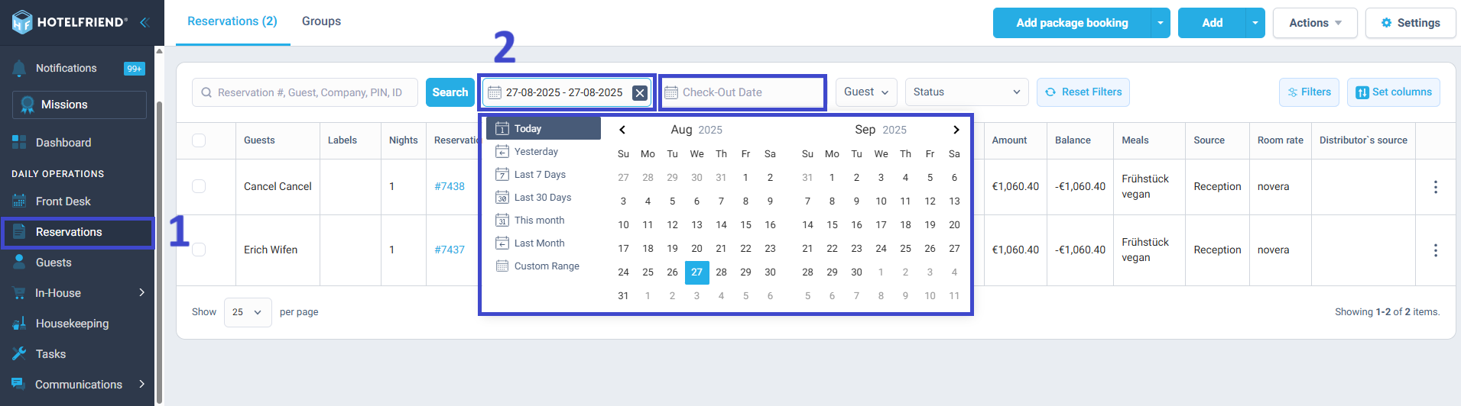Click the search magnifier icon
Viewport: 1461px width, 406px height.
(206, 92)
